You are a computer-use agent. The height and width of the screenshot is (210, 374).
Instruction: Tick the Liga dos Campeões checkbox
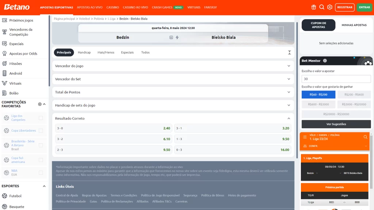pos(41,118)
